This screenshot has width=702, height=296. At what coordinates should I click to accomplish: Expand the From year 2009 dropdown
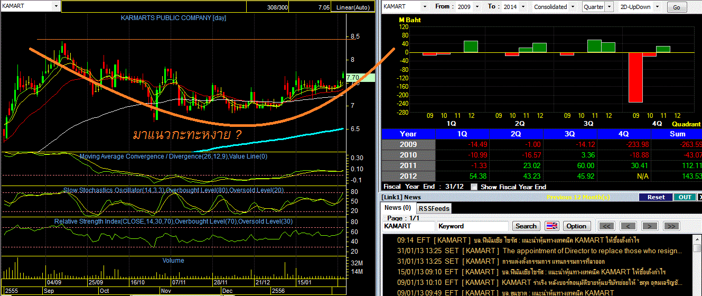pos(478,7)
